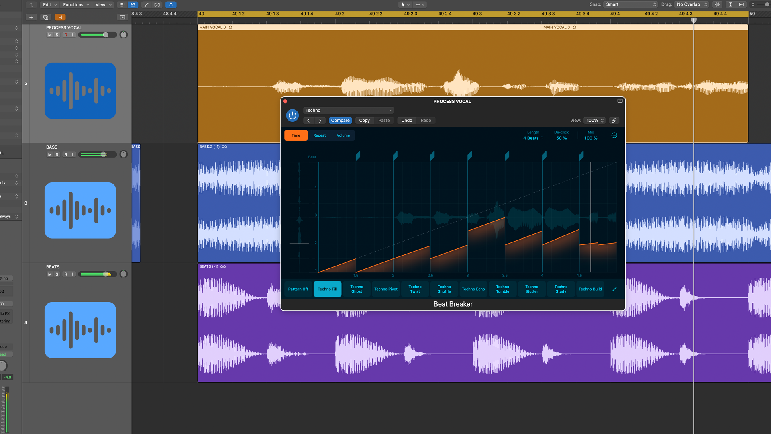
Task: Select the Techno Build pattern
Action: coord(590,289)
